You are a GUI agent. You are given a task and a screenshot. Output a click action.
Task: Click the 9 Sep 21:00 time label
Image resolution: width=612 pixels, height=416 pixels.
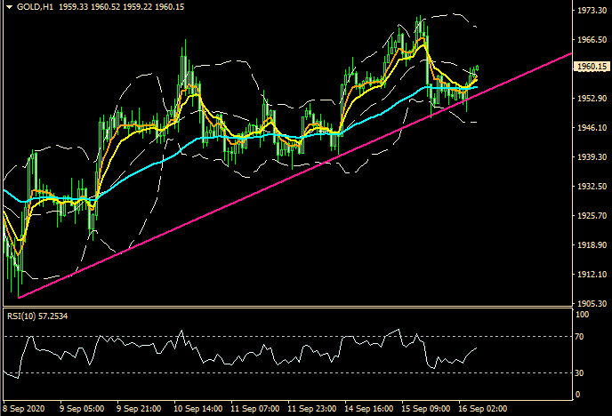tap(141, 409)
